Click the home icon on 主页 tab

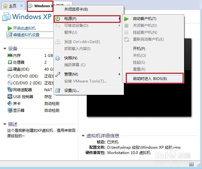coord(5,6)
